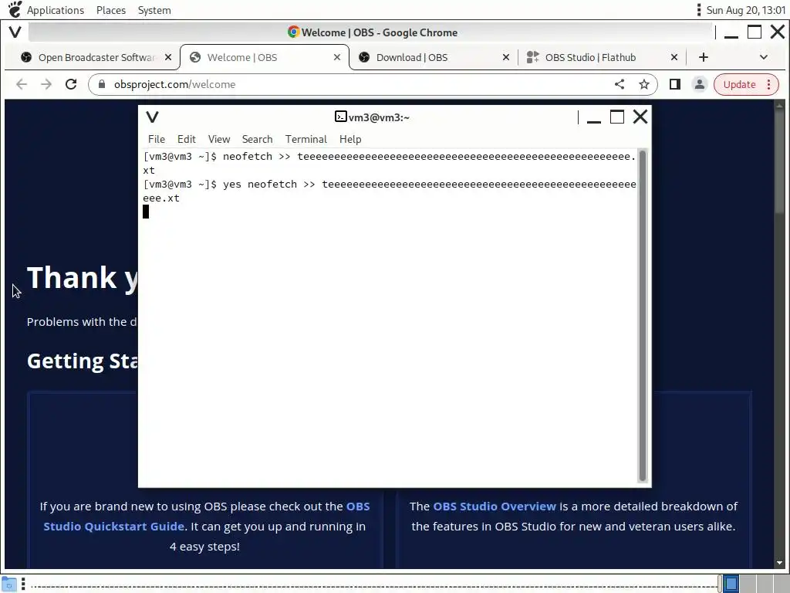Viewport: 790px width, 593px height.
Task: Switch to OBS Studio | Flathub tab
Action: coord(602,57)
